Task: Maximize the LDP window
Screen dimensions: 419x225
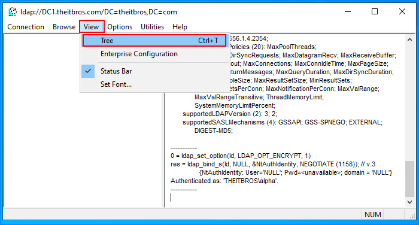Action: coord(375,12)
